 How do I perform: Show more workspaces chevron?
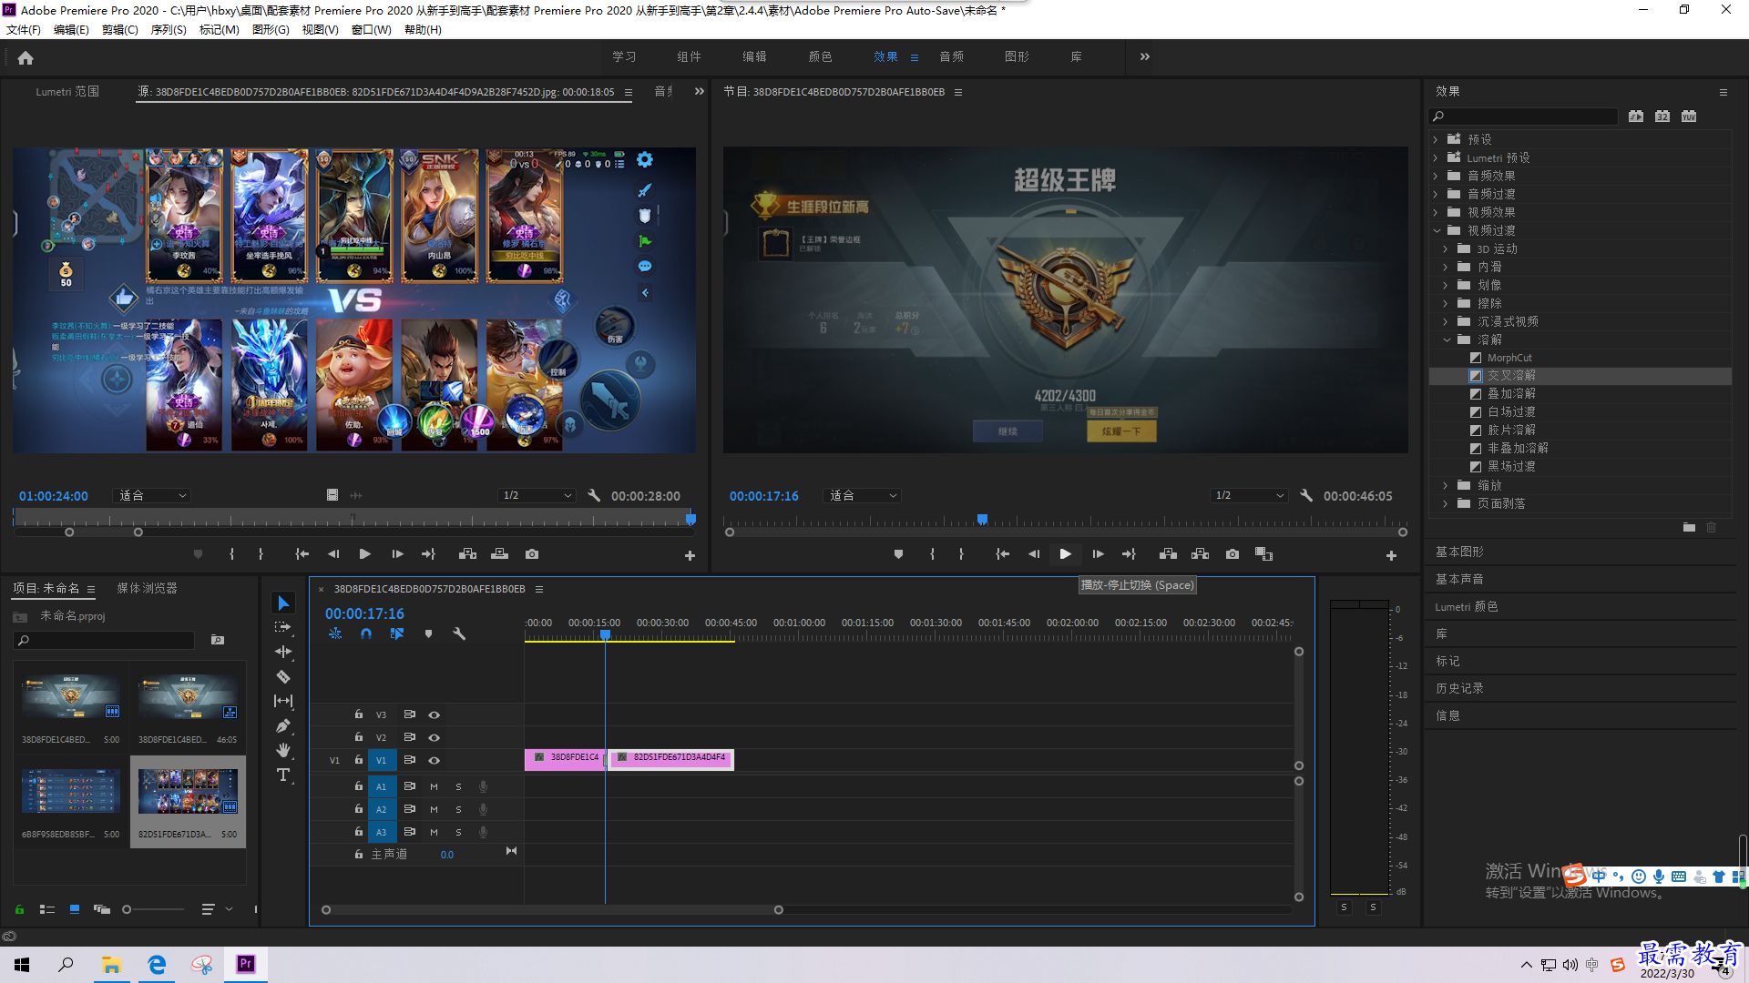pos(1145,56)
